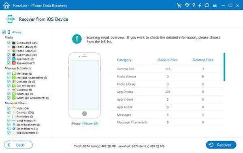Click the diamond upgrade icon
The height and width of the screenshot is (153, 243).
[x=187, y=5]
